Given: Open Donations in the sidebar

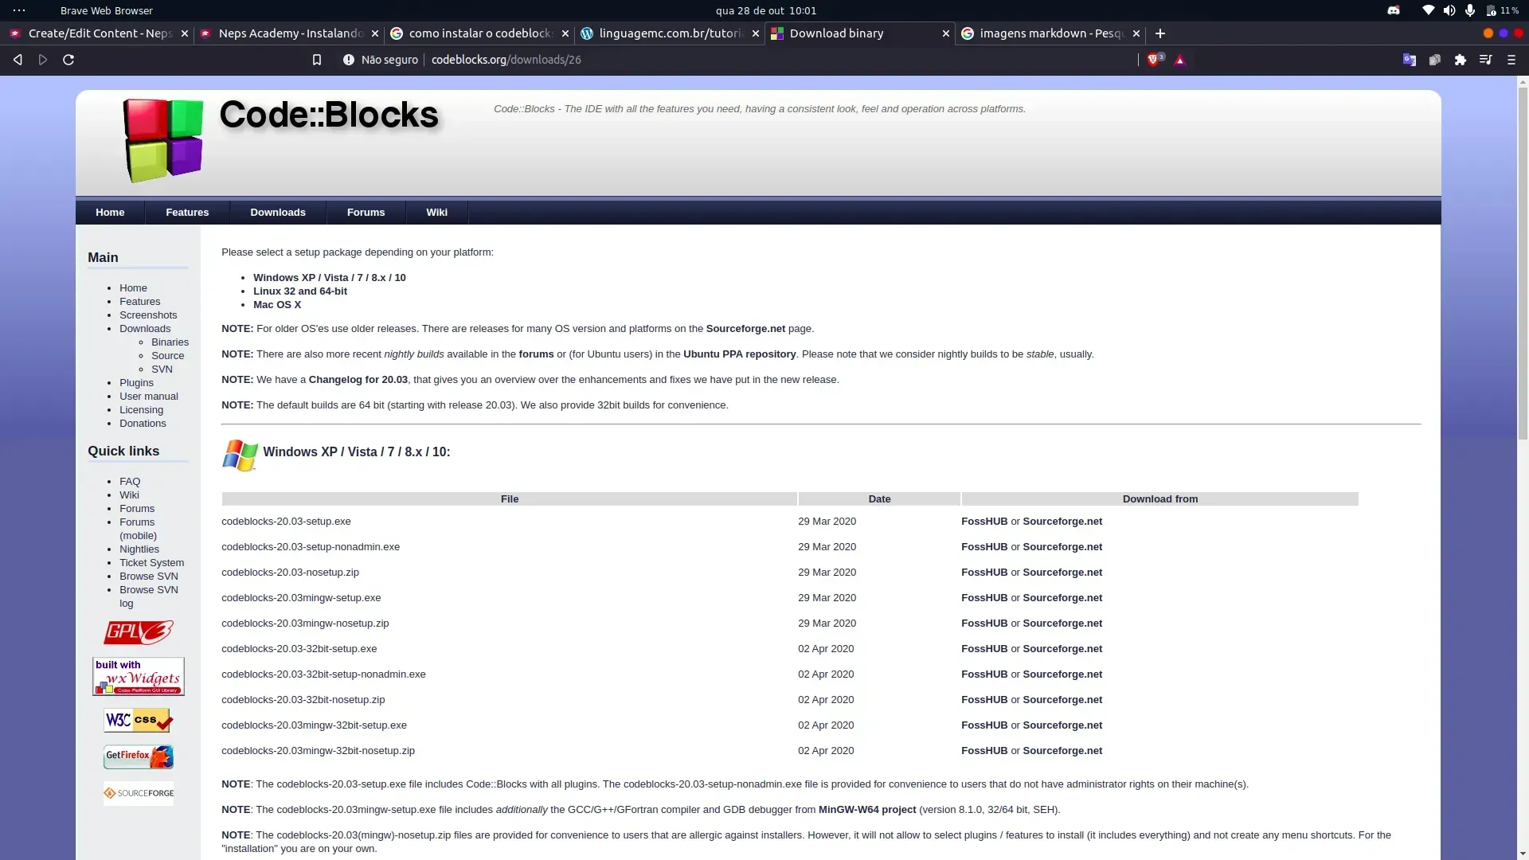Looking at the screenshot, I should [x=143, y=424].
